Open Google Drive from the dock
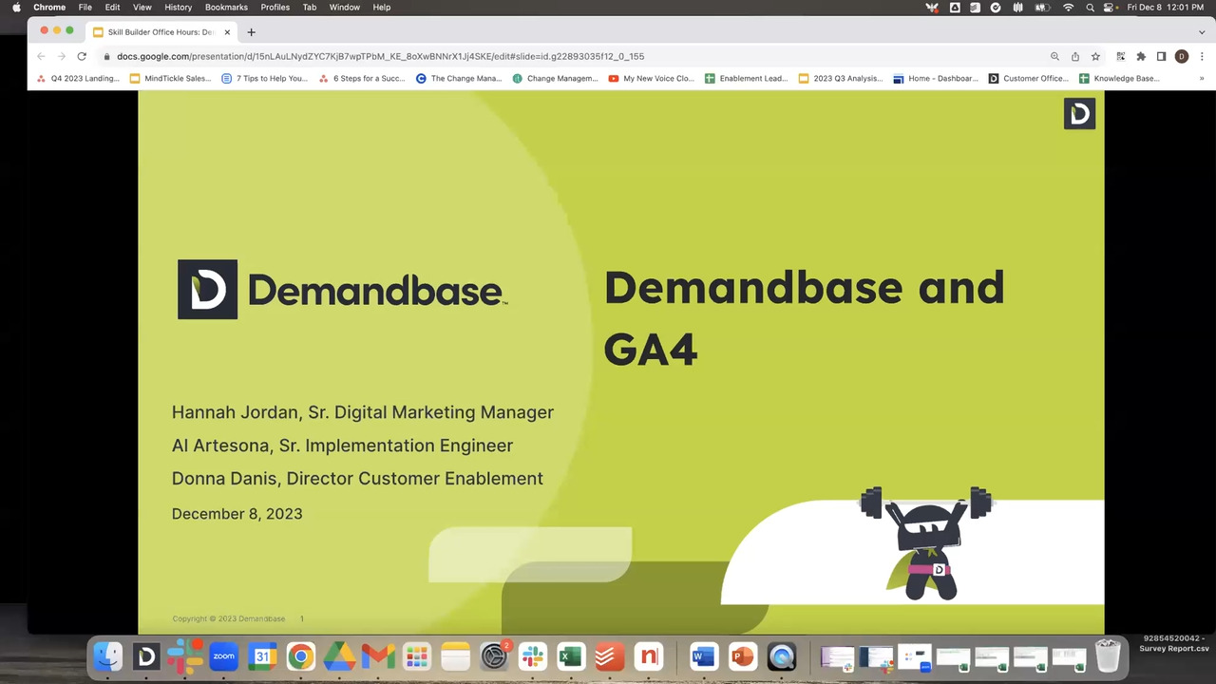 pos(339,656)
